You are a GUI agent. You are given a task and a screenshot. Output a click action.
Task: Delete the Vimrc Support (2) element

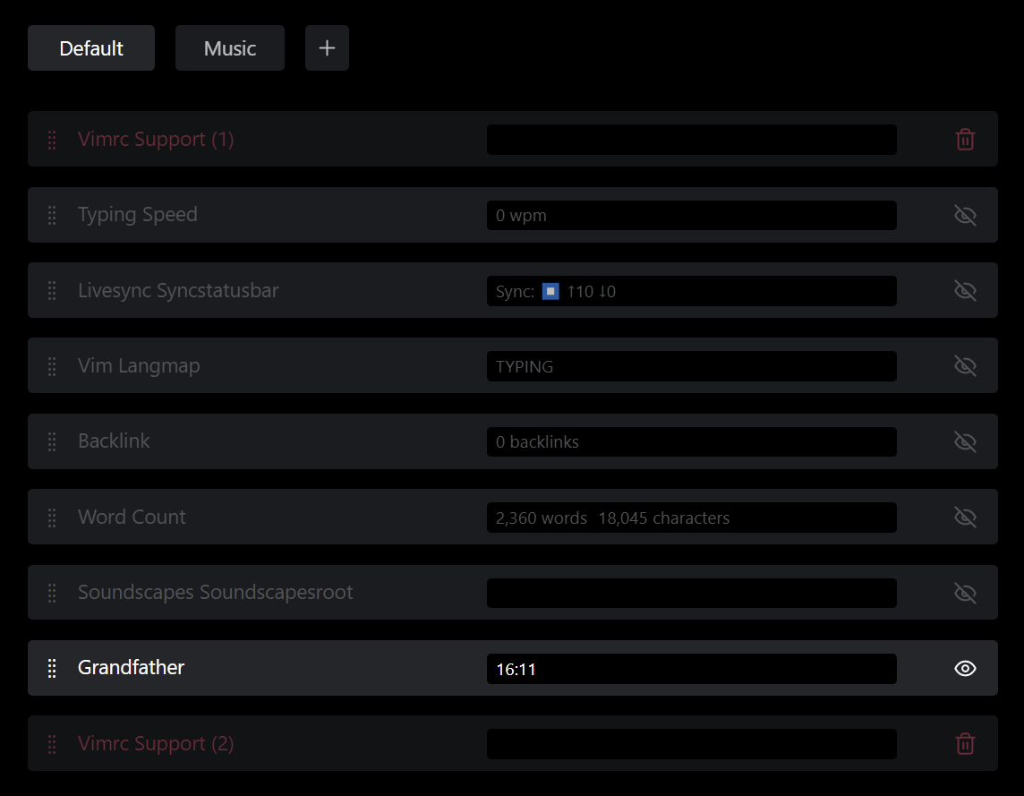965,743
